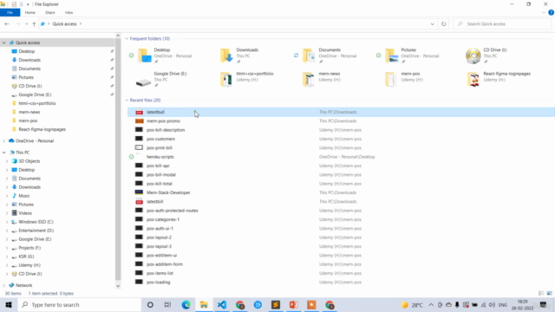The width and height of the screenshot is (555, 312).
Task: Open the volume control in tray
Action: click(x=492, y=305)
